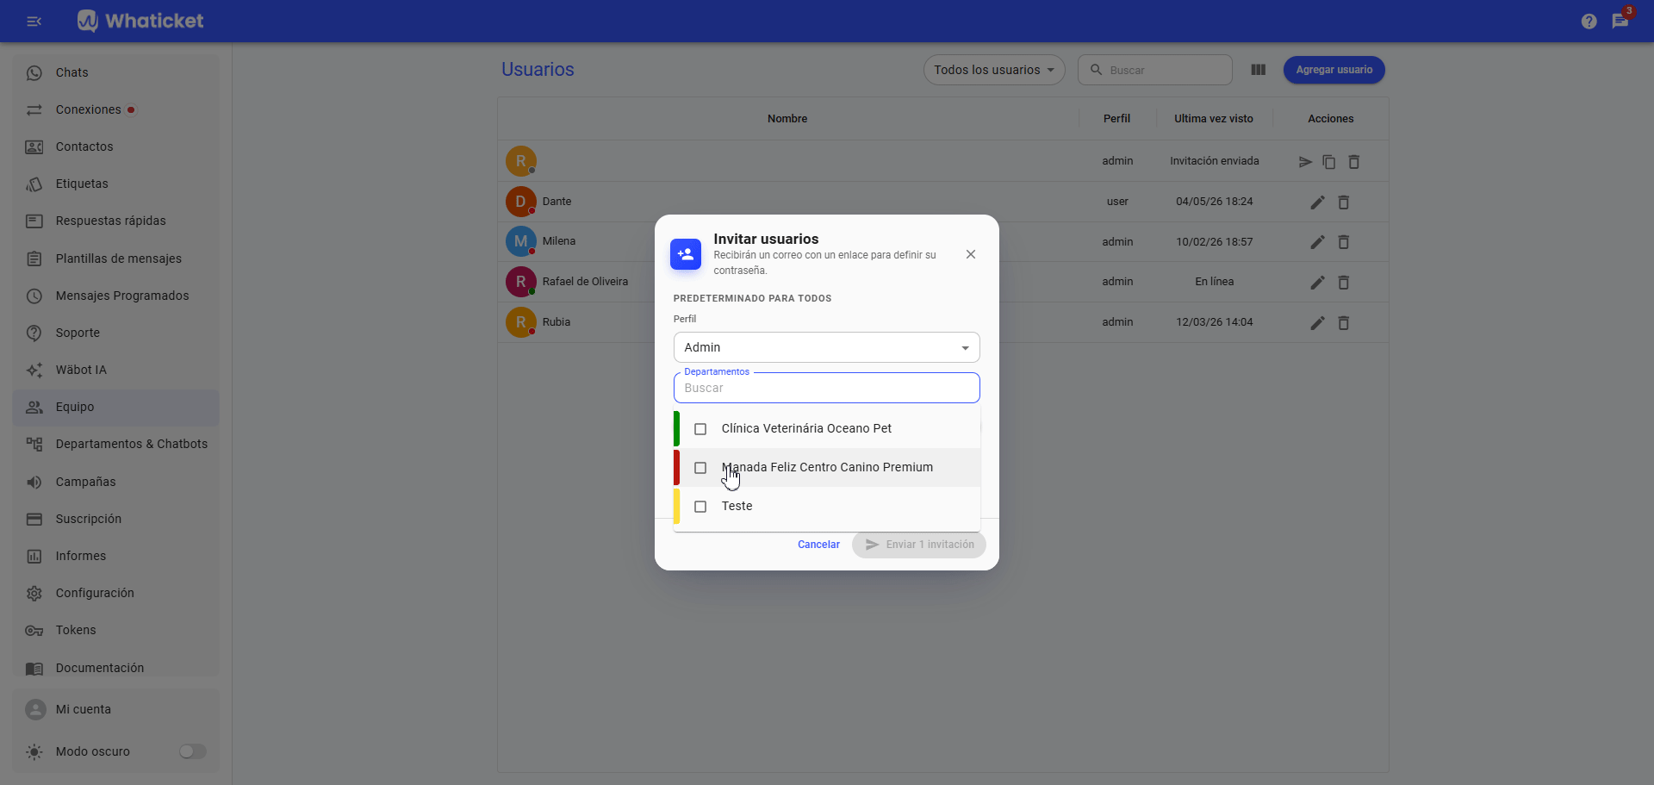The image size is (1654, 785).
Task: Open Todos los usuarios filter dropdown
Action: [x=994, y=70]
